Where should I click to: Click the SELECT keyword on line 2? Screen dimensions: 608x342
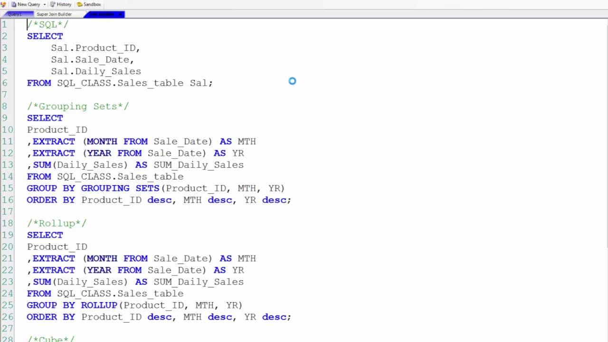[x=45, y=36]
